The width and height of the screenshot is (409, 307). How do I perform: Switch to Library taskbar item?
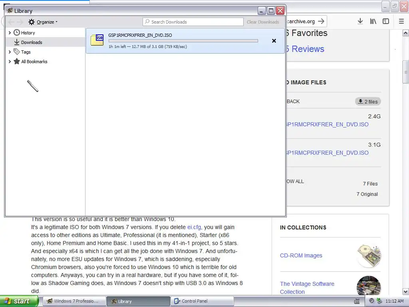139,301
